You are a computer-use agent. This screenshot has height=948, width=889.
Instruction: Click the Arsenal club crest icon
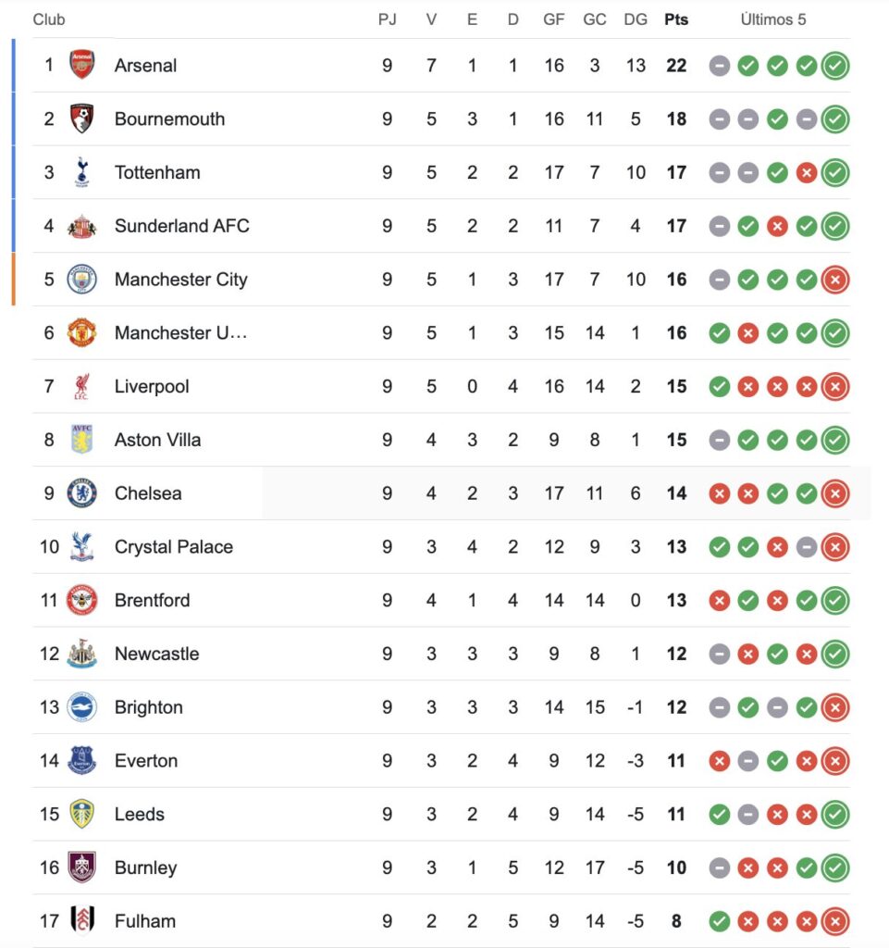82,65
